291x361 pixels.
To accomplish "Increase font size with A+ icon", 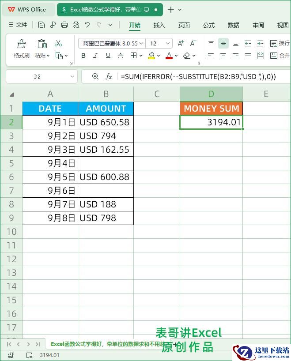I will [x=181, y=43].
